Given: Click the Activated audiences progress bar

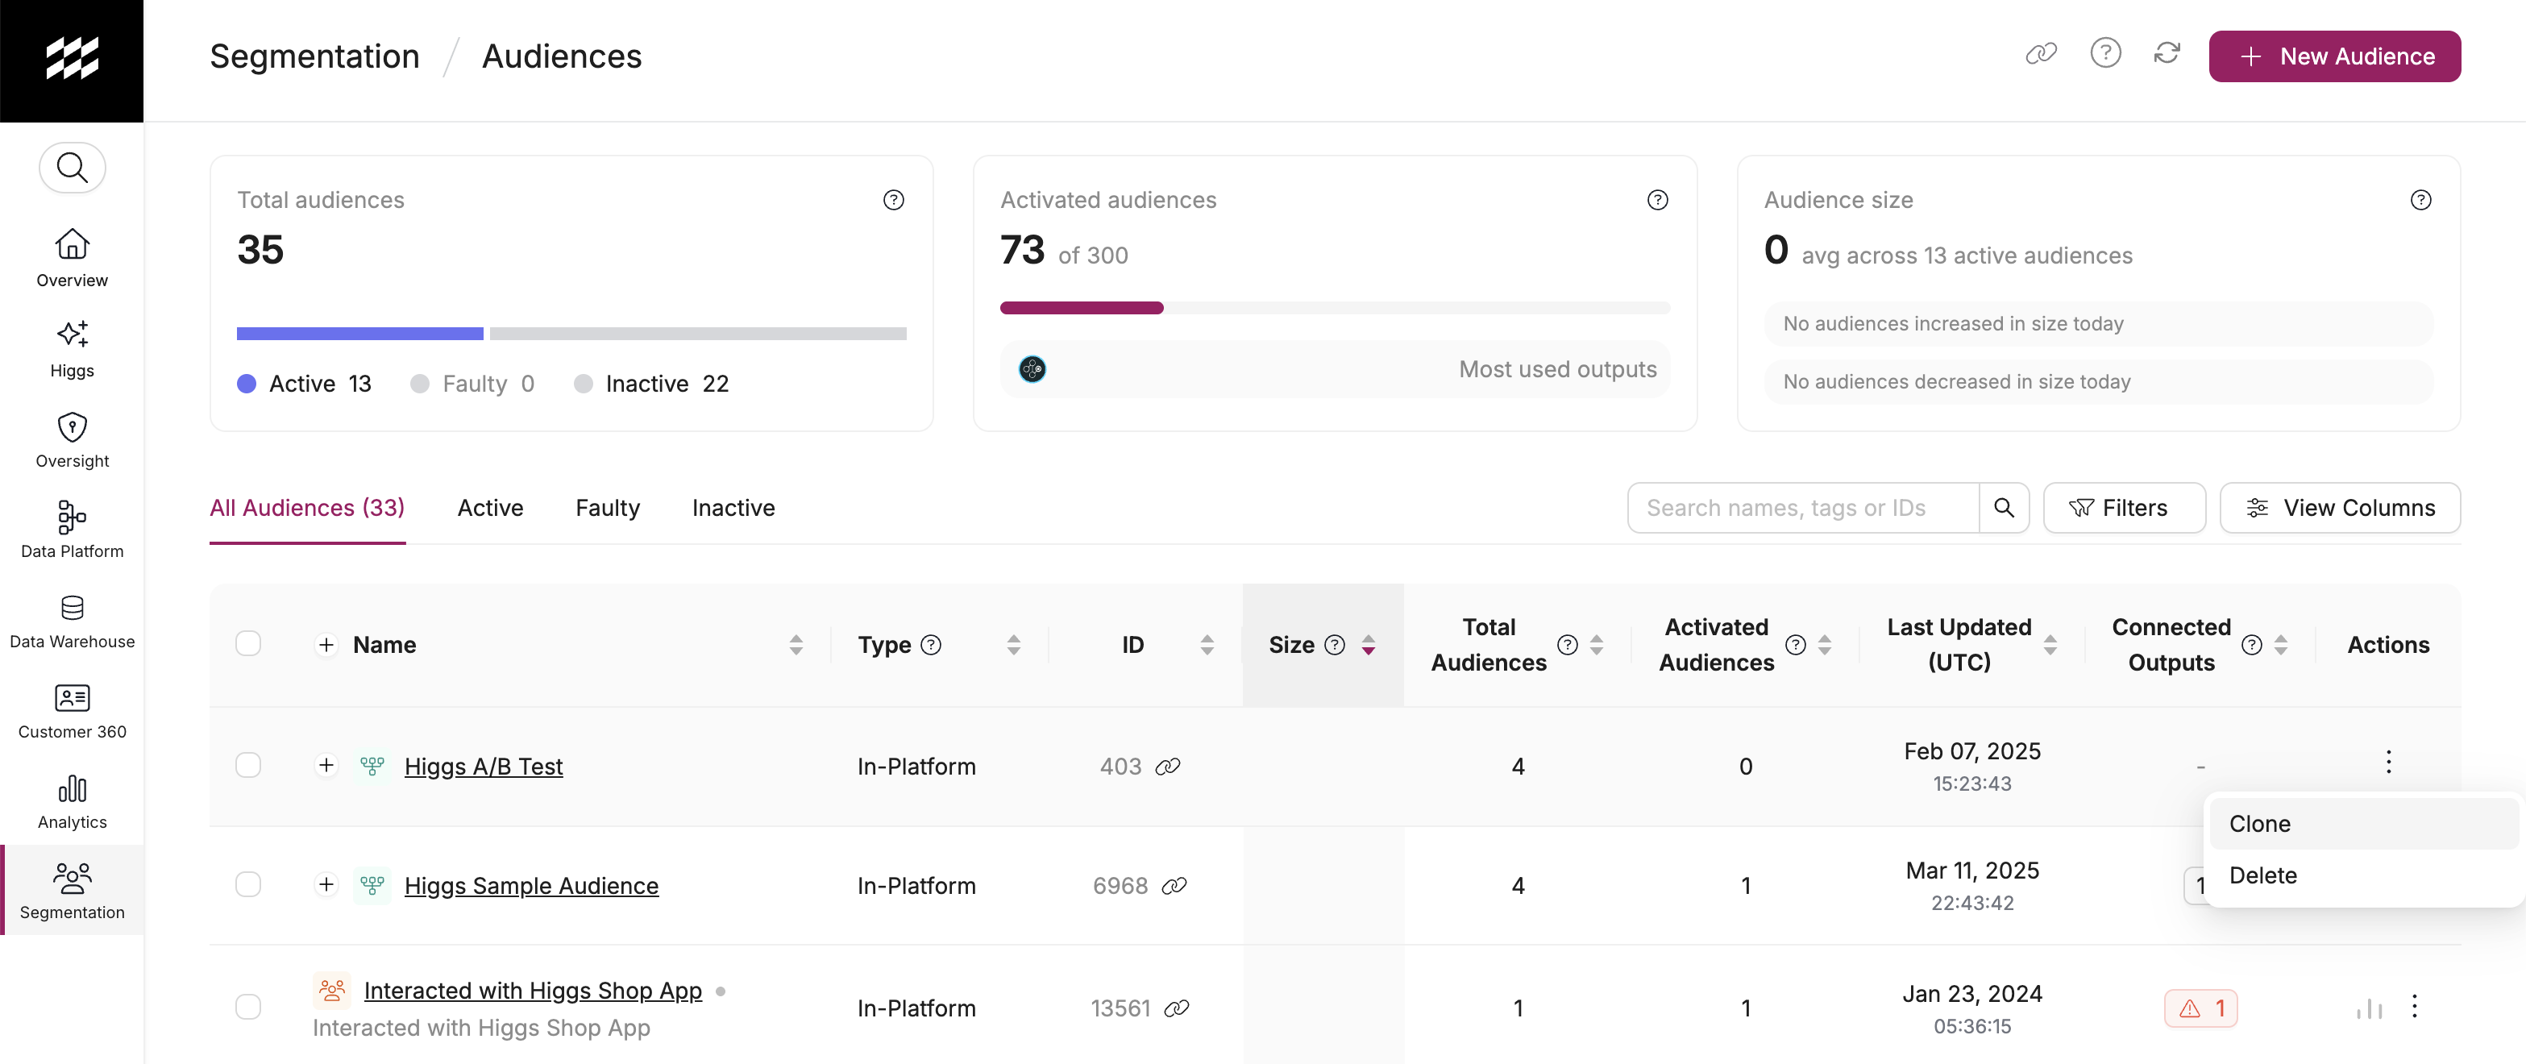Looking at the screenshot, I should point(1335,308).
